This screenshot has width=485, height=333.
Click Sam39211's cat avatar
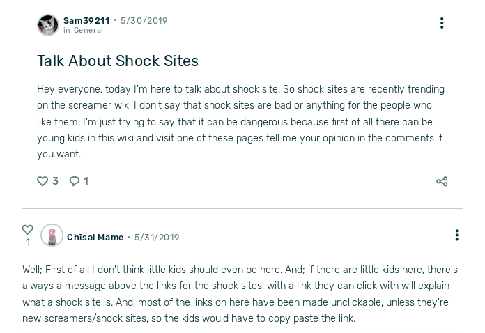48,25
